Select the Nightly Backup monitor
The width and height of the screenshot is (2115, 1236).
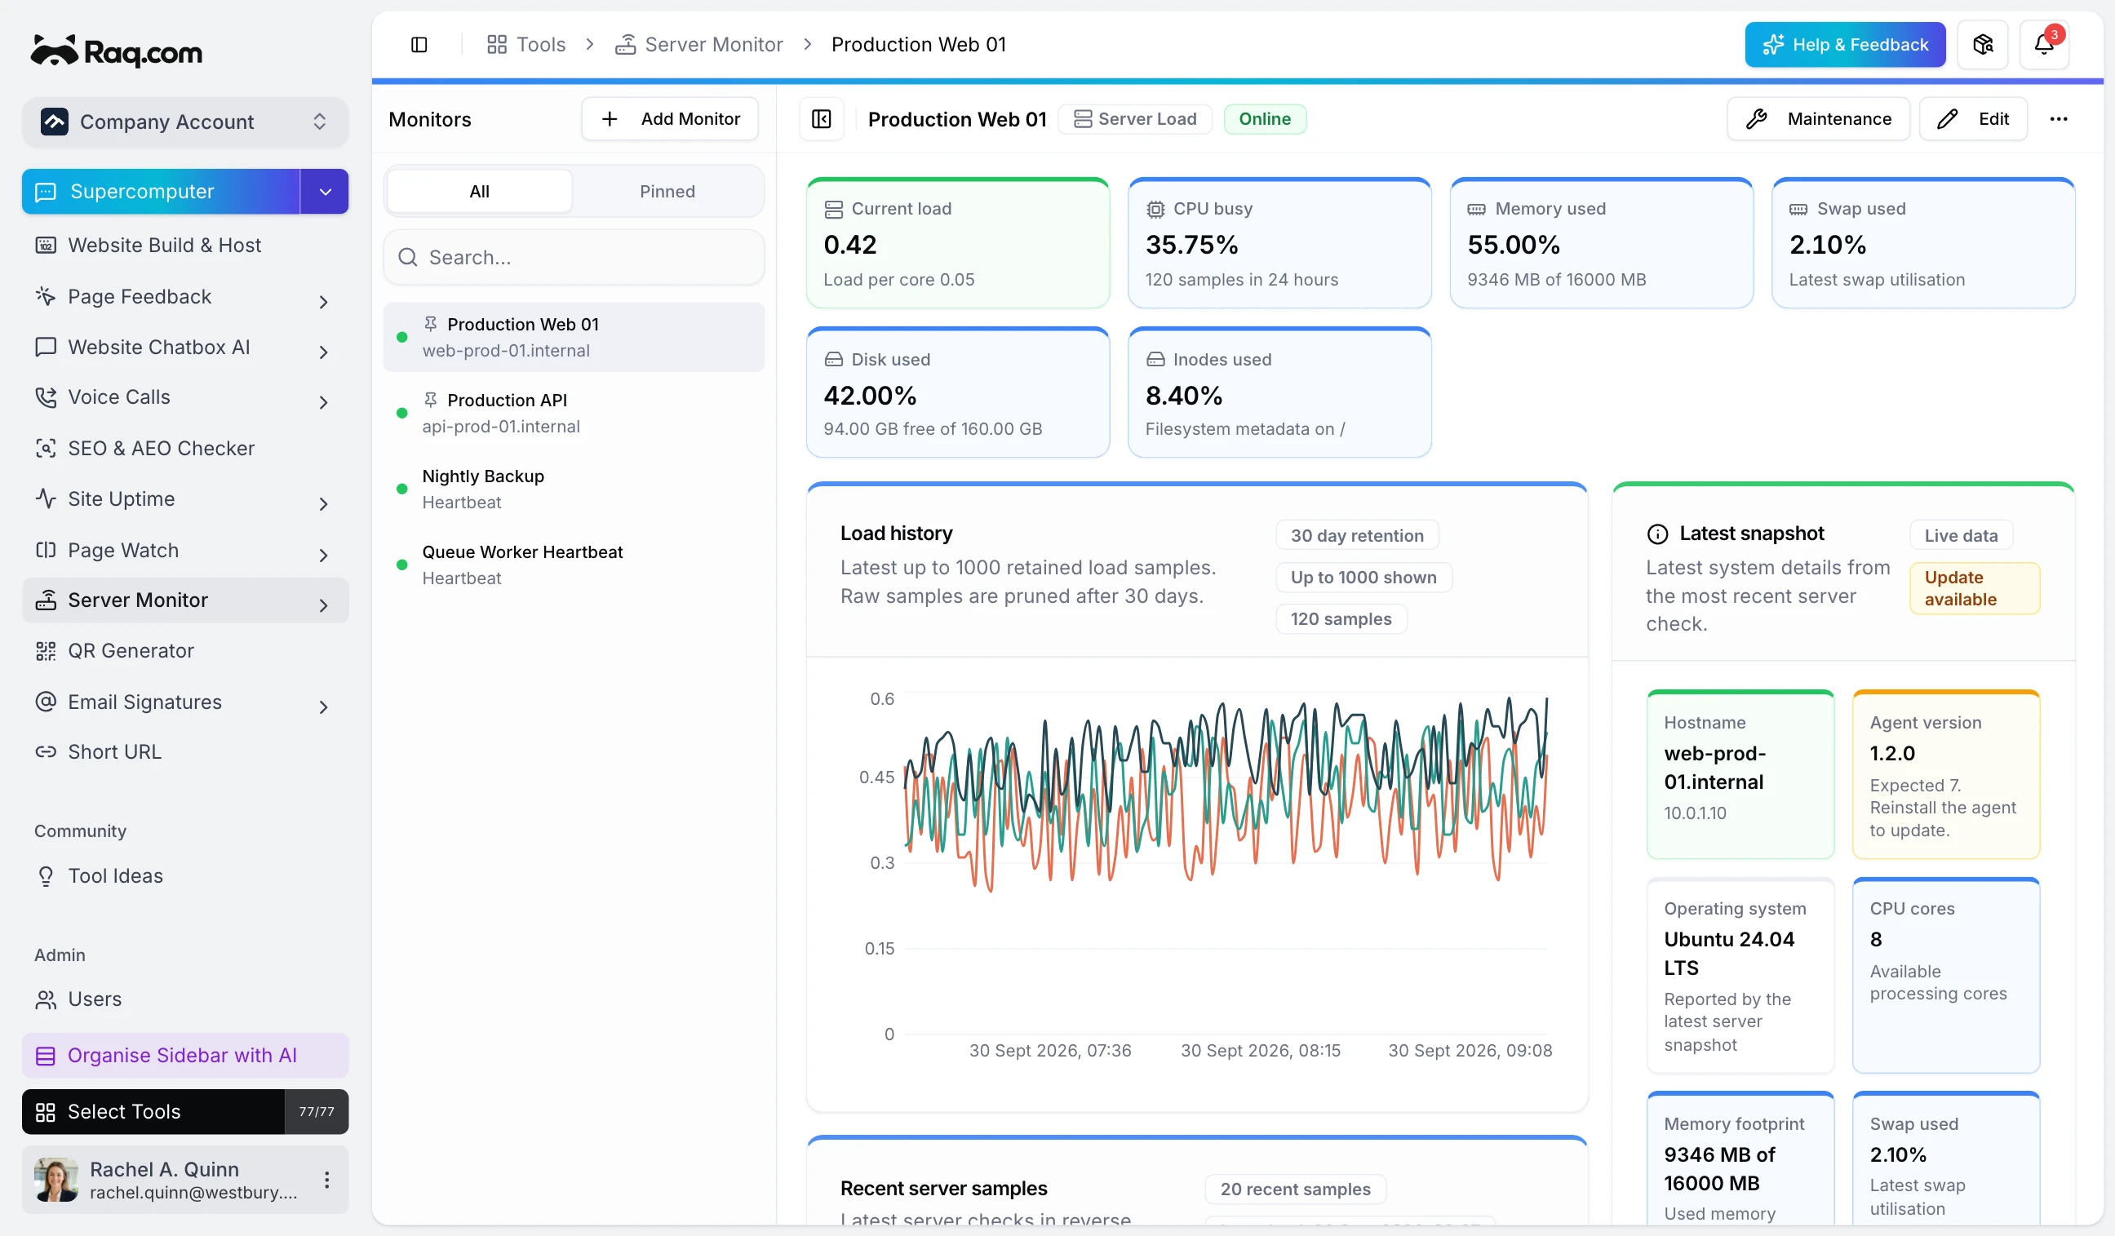tap(574, 489)
